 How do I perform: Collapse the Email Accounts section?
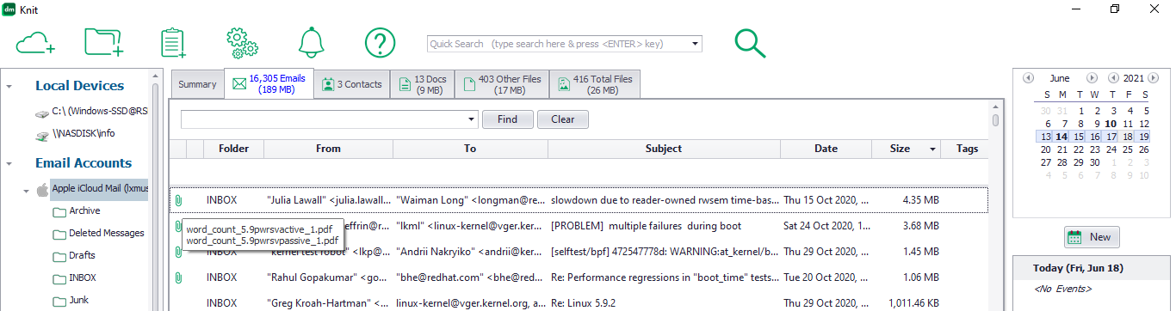(x=9, y=163)
